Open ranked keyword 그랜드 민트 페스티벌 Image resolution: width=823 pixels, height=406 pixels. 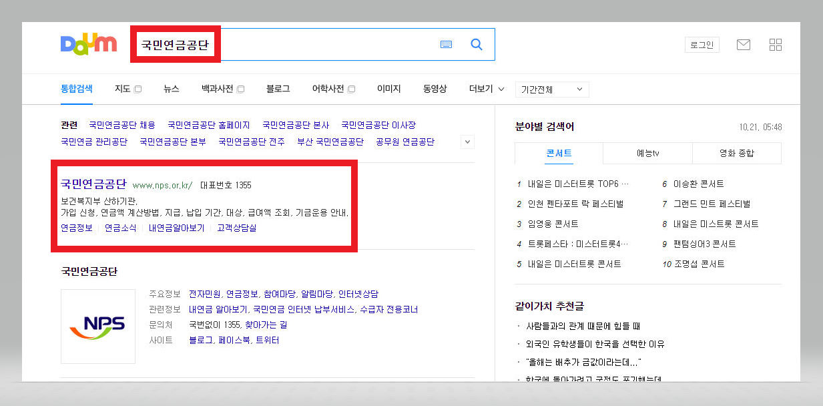click(x=712, y=204)
